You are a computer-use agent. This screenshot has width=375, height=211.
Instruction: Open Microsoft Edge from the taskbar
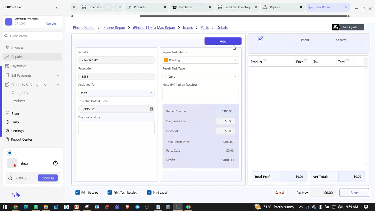pyautogui.click(x=26, y=207)
